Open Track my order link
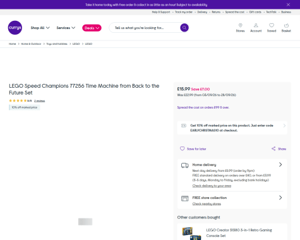 tap(184, 12)
